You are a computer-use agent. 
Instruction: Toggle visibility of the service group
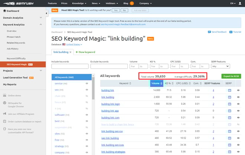pos(87,84)
